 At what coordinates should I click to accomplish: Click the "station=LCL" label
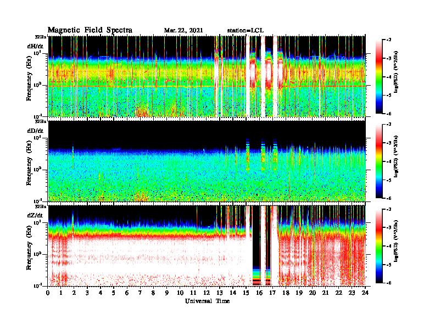pyautogui.click(x=246, y=31)
